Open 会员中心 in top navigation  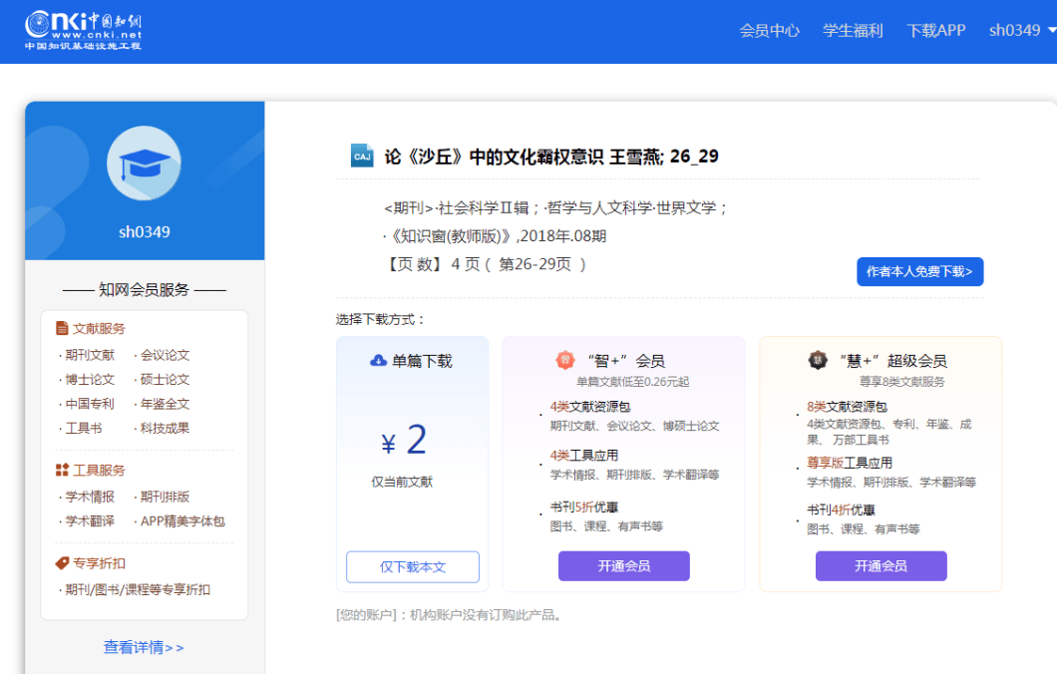tap(769, 30)
